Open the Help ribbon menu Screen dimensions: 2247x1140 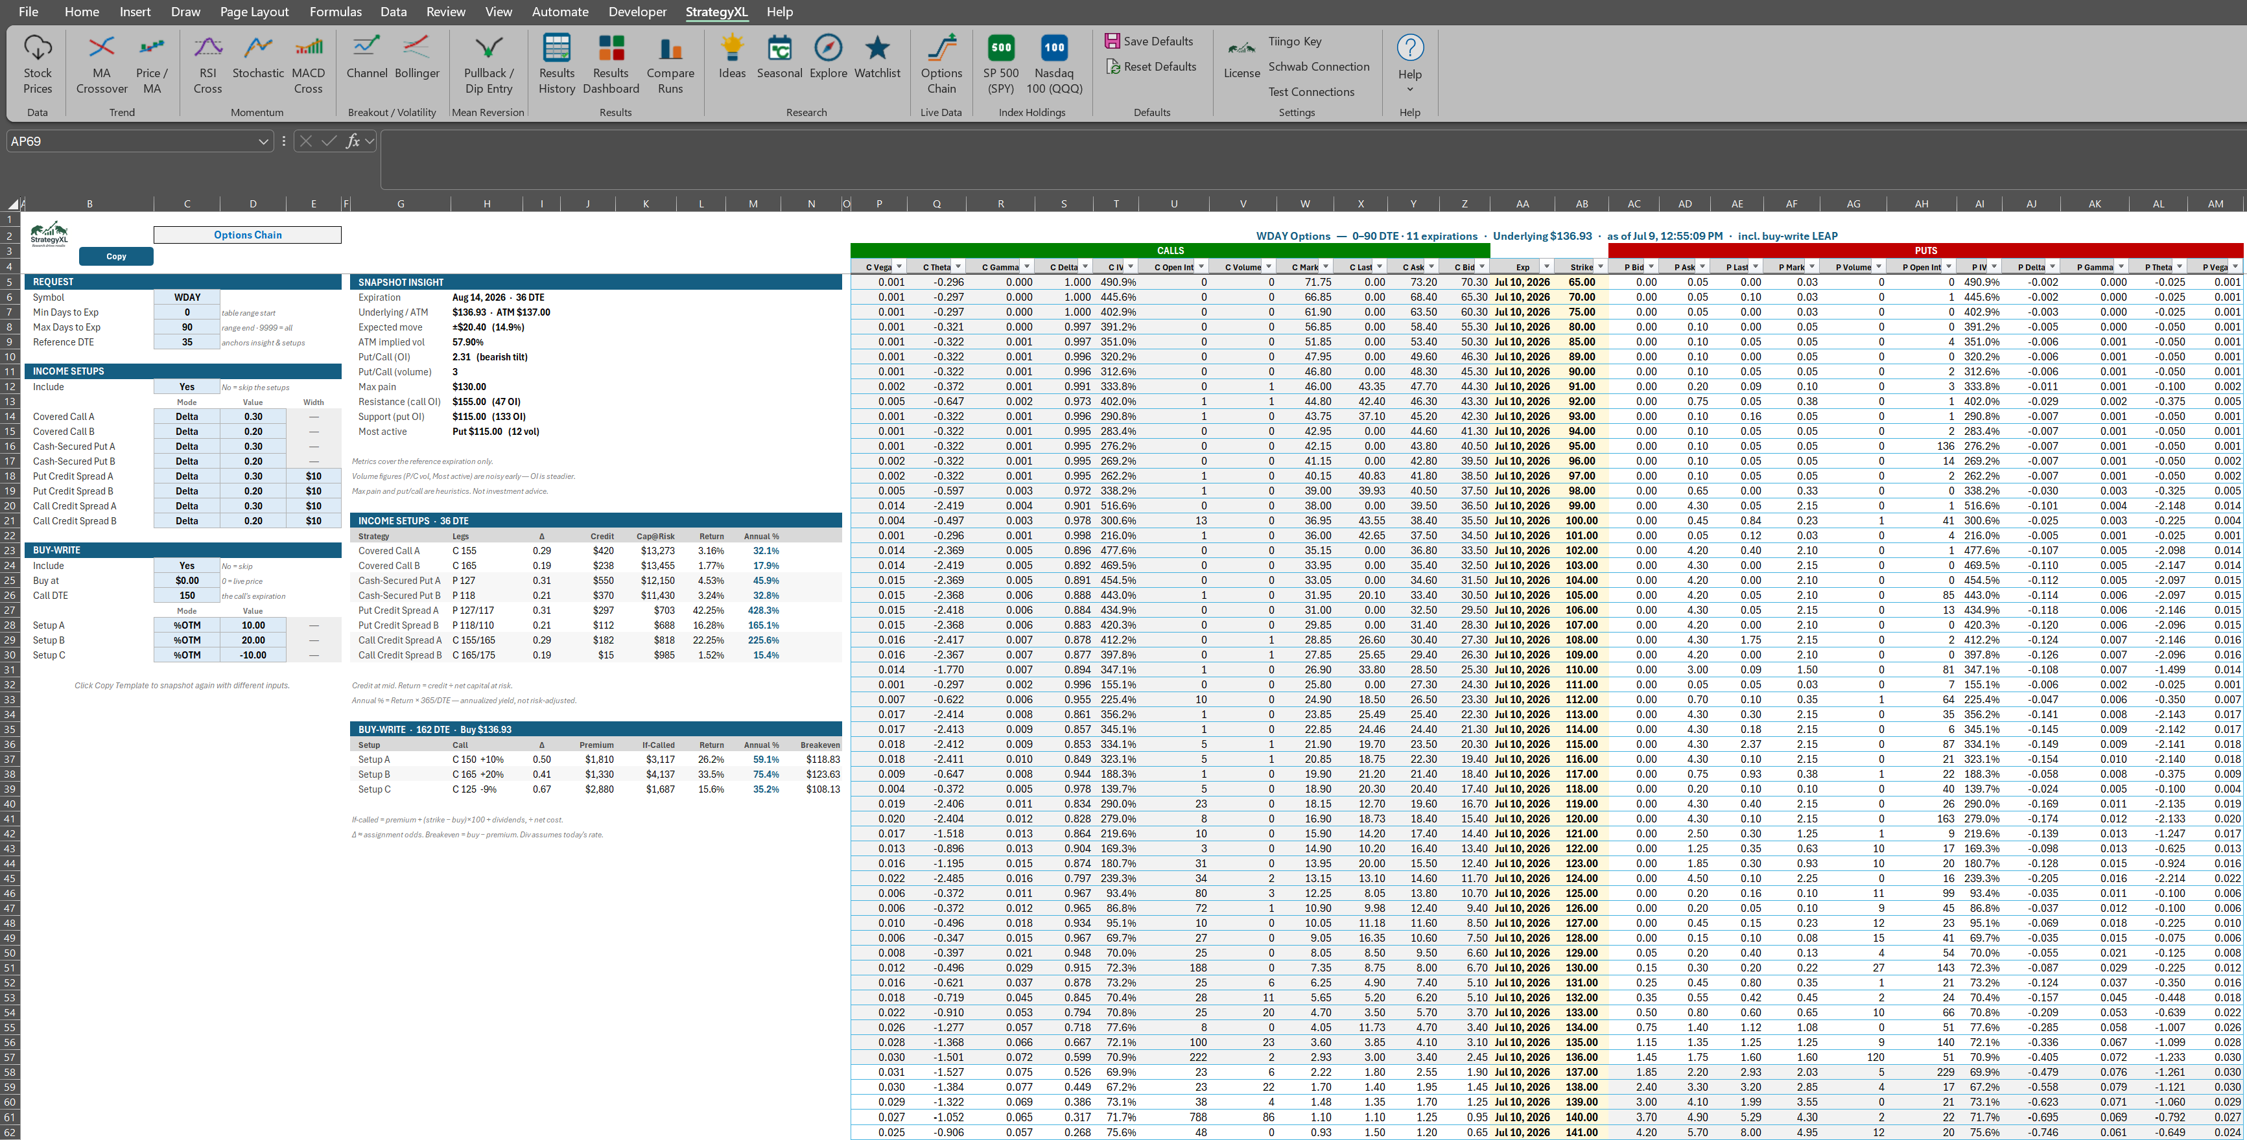click(1409, 64)
